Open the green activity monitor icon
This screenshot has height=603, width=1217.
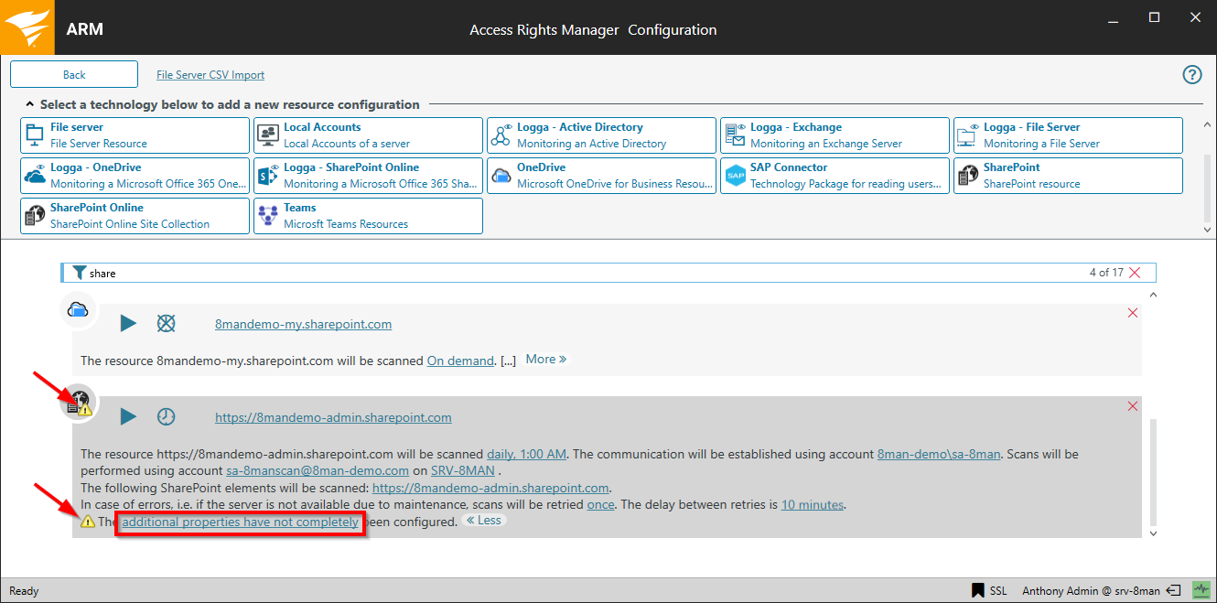(1201, 590)
